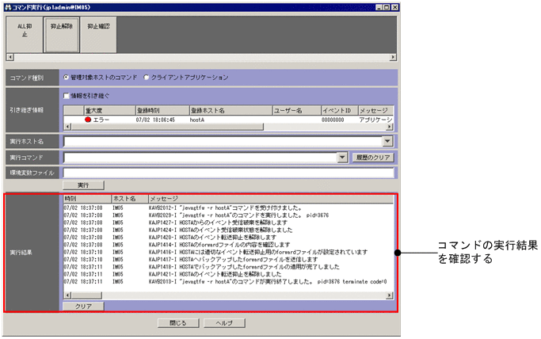Click the 07/02 18:06:45 event time cell
541x339 pixels.
[155, 120]
